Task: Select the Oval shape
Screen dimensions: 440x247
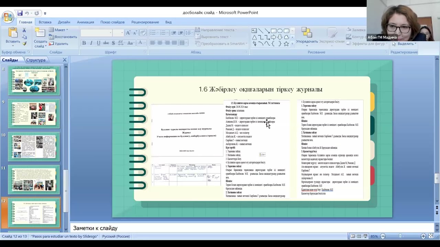Action: pos(280,31)
